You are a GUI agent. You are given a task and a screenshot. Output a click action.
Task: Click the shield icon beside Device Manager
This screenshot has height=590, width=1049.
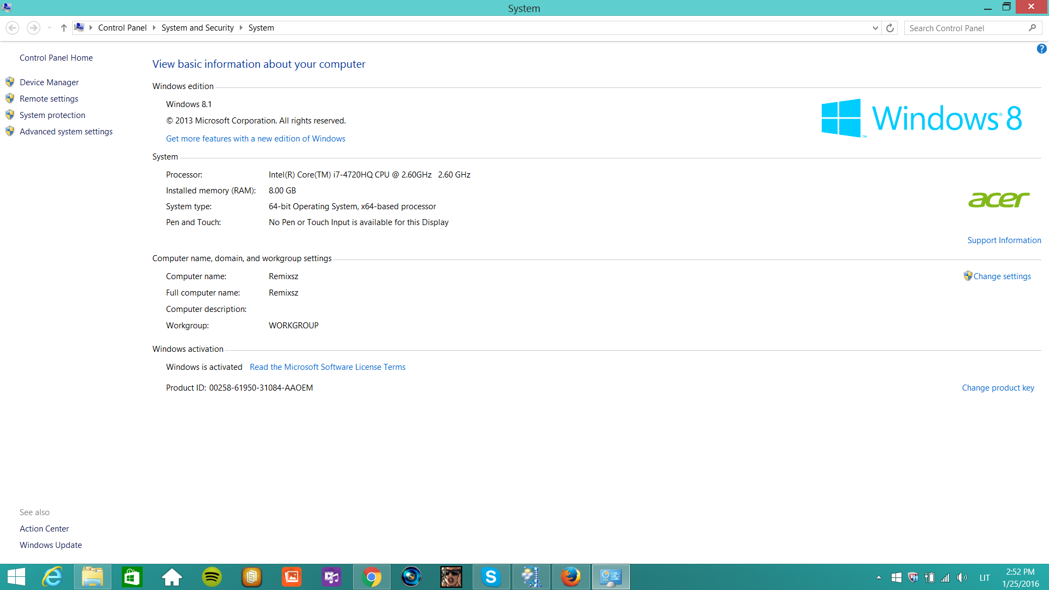coord(10,82)
